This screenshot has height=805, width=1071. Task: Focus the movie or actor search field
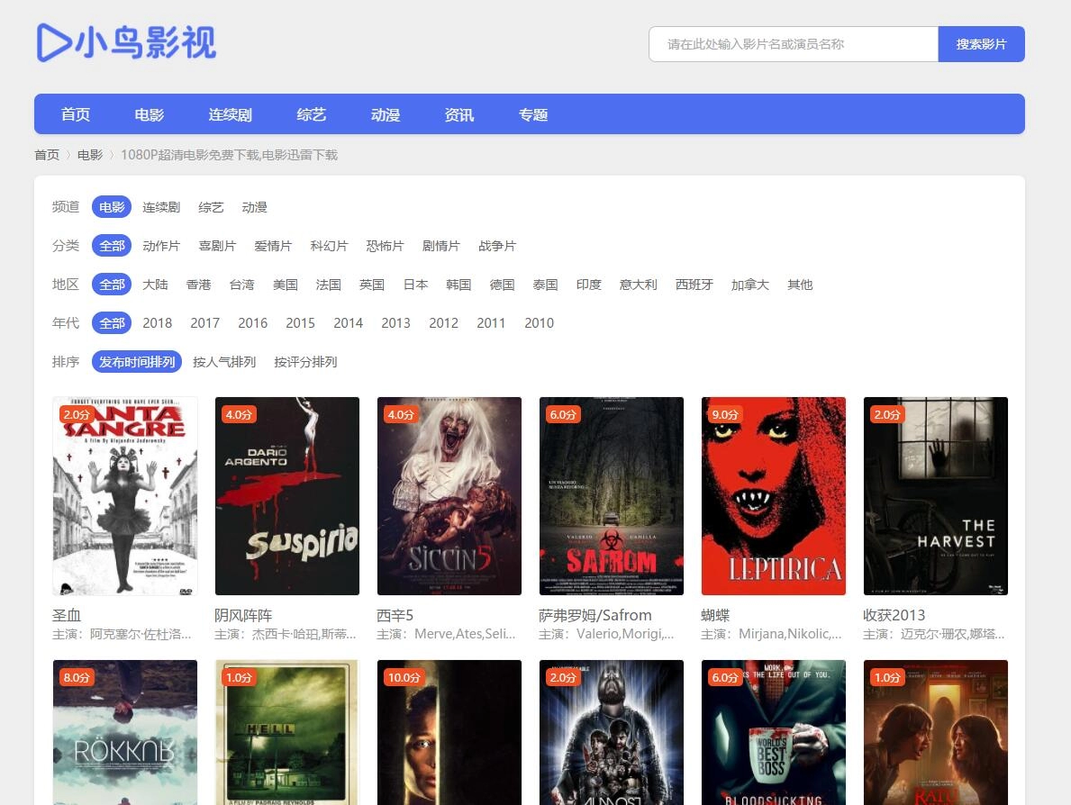(x=793, y=44)
